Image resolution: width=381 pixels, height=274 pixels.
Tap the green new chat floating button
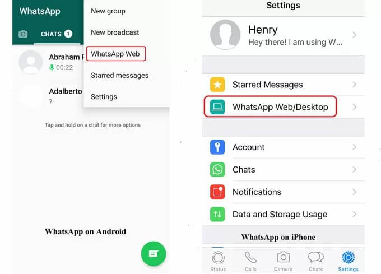[x=154, y=254]
